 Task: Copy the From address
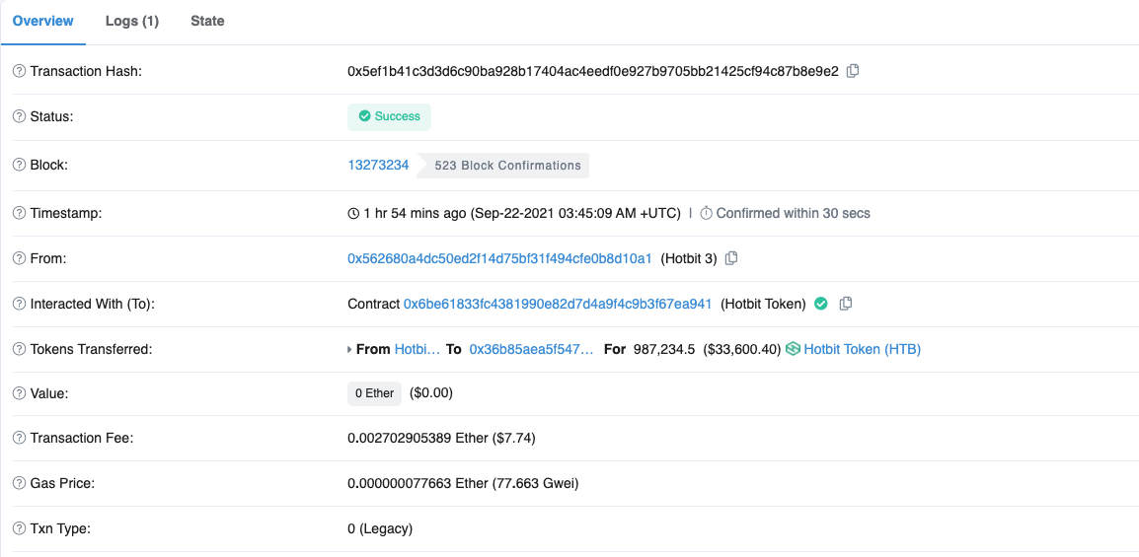(731, 258)
